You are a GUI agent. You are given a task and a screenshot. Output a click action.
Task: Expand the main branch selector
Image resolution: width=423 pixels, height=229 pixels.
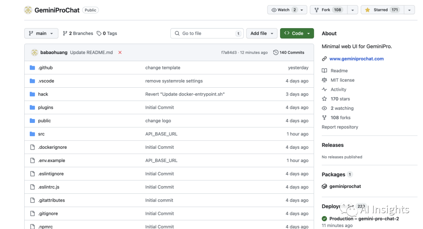[41, 34]
